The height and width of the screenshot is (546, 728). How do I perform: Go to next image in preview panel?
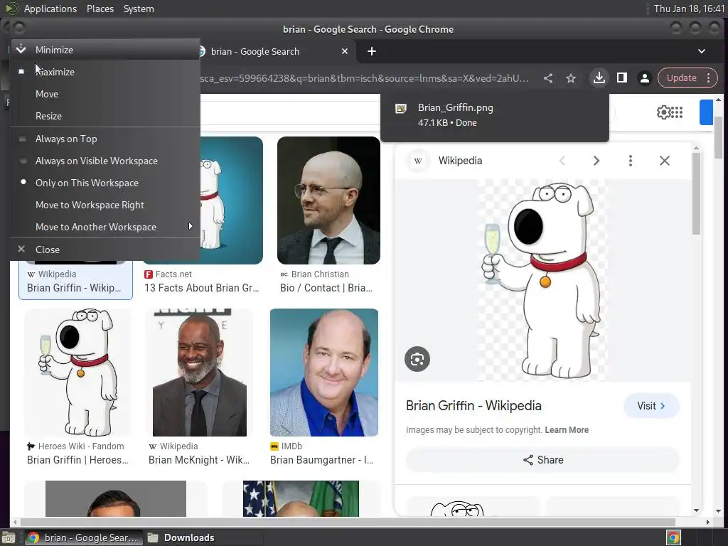click(596, 161)
